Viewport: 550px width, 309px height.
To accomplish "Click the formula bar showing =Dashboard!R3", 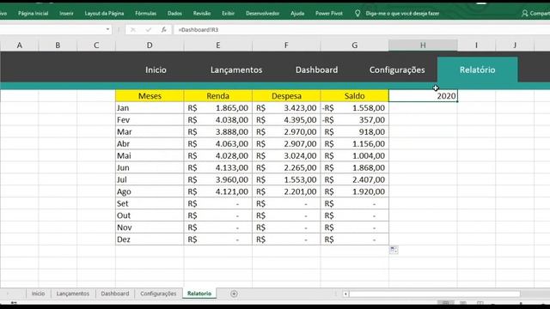I will click(x=361, y=30).
